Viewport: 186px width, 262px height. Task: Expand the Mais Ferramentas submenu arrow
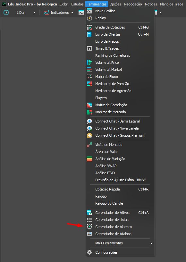[151, 243]
